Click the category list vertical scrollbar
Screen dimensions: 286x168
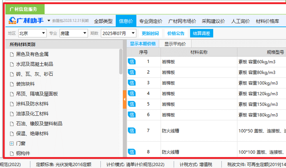point(121,62)
